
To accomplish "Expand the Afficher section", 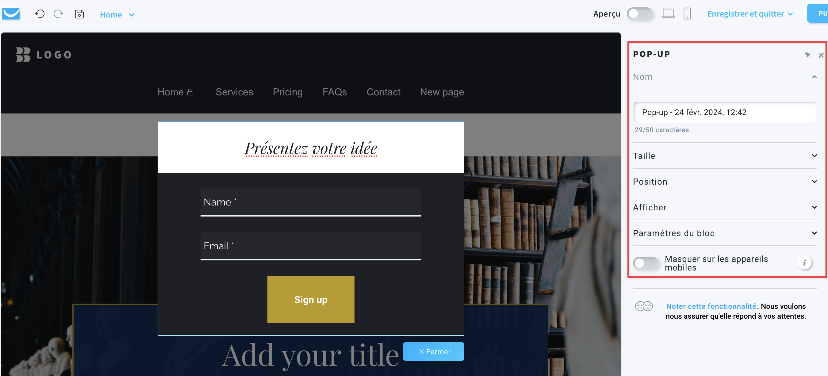I will point(724,207).
